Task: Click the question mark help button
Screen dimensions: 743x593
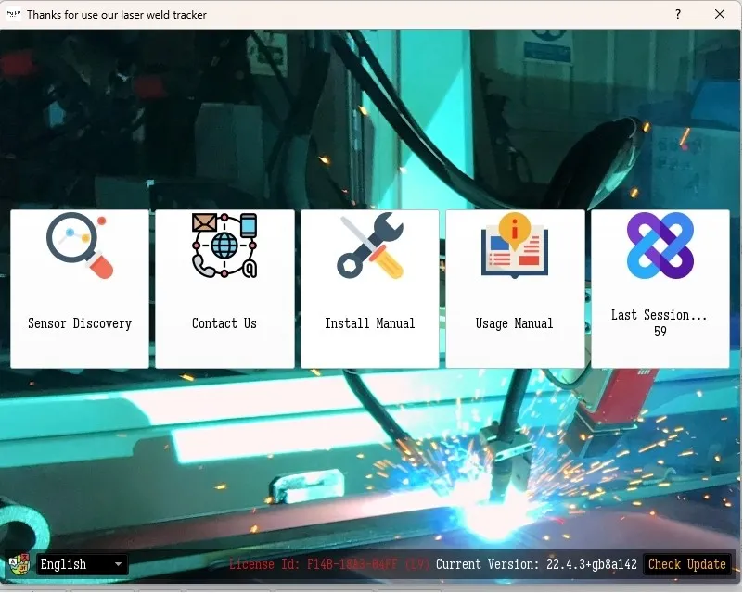Action: pos(678,15)
